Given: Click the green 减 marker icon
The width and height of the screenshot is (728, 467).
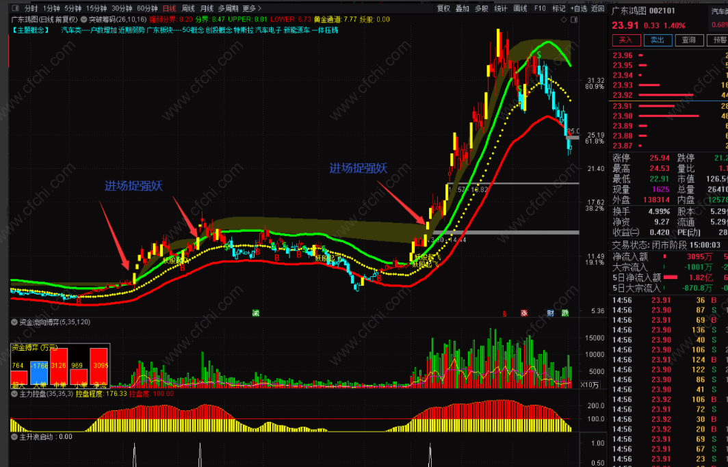Looking at the screenshot, I should (255, 313).
